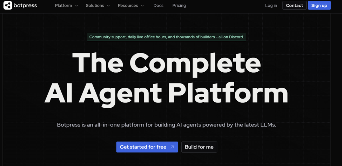Click Get started for free button
The height and width of the screenshot is (166, 342).
tap(147, 147)
